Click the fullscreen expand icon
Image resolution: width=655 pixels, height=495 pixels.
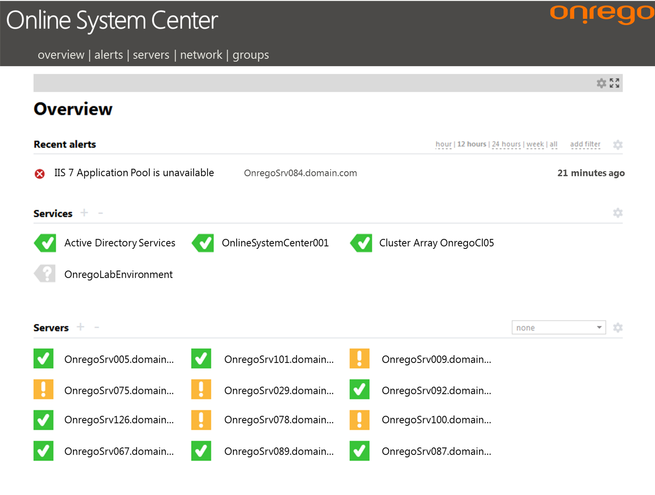point(614,83)
